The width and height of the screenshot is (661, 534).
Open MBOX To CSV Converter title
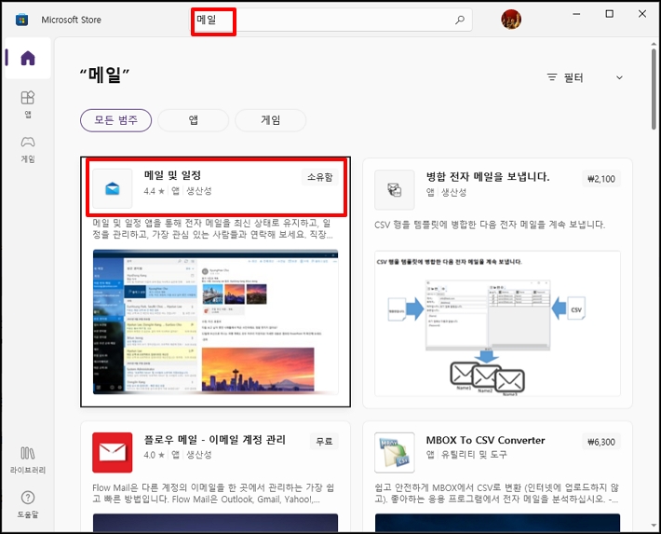click(485, 440)
